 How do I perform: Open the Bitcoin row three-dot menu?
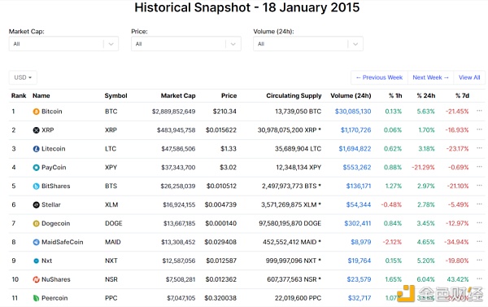pos(479,111)
